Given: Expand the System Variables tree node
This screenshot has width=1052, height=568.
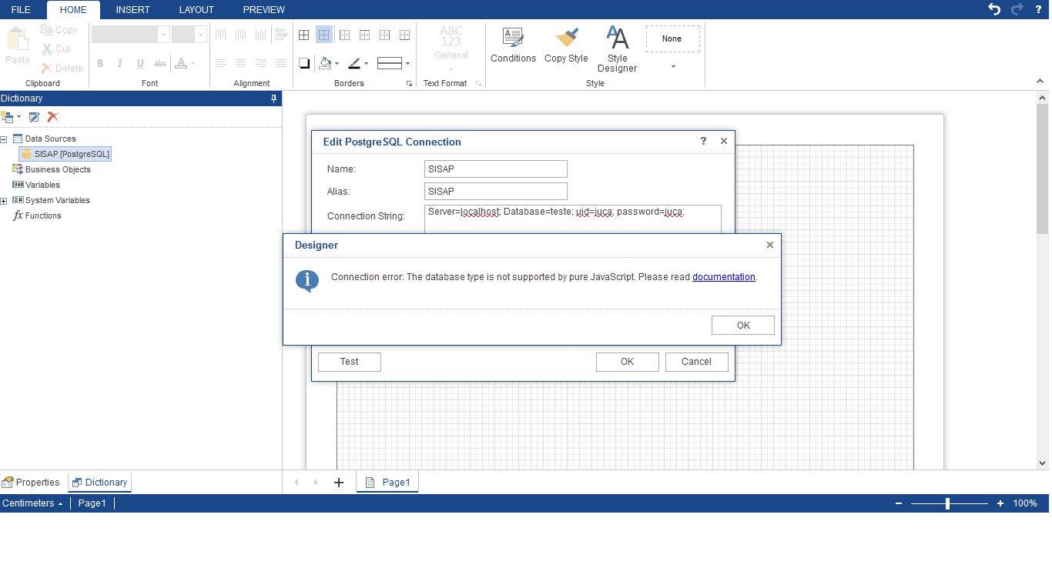Looking at the screenshot, I should [4, 201].
